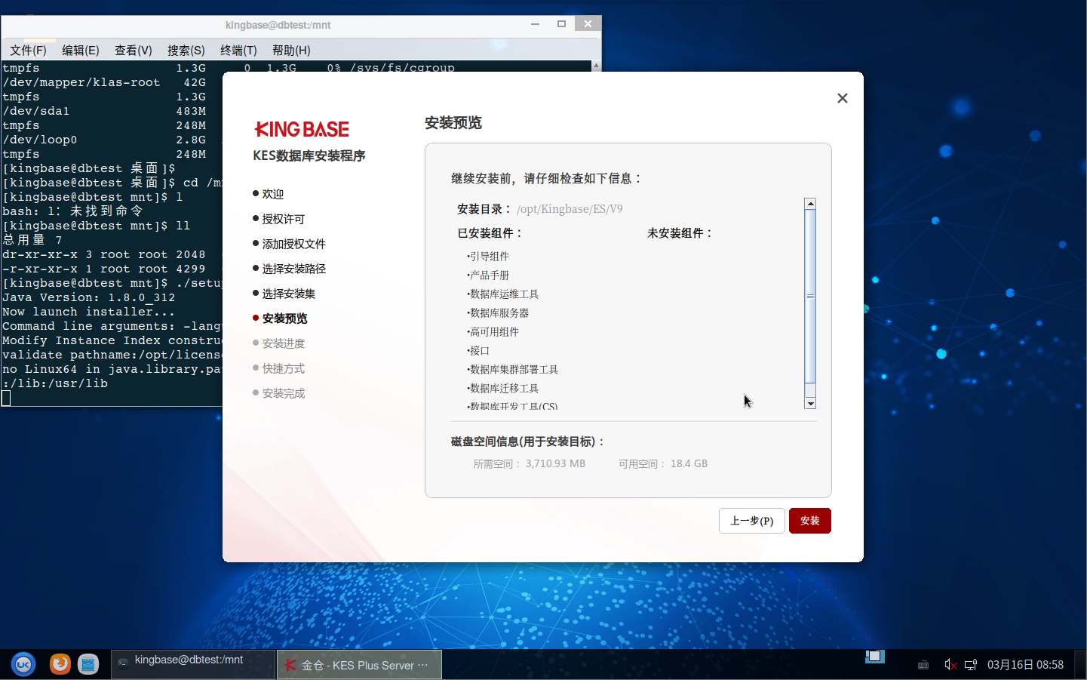
Task: Click the terminal scrollbar up arrow
Action: click(x=596, y=66)
